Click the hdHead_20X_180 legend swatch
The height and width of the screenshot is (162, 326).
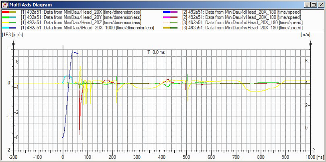[x=170, y=23]
